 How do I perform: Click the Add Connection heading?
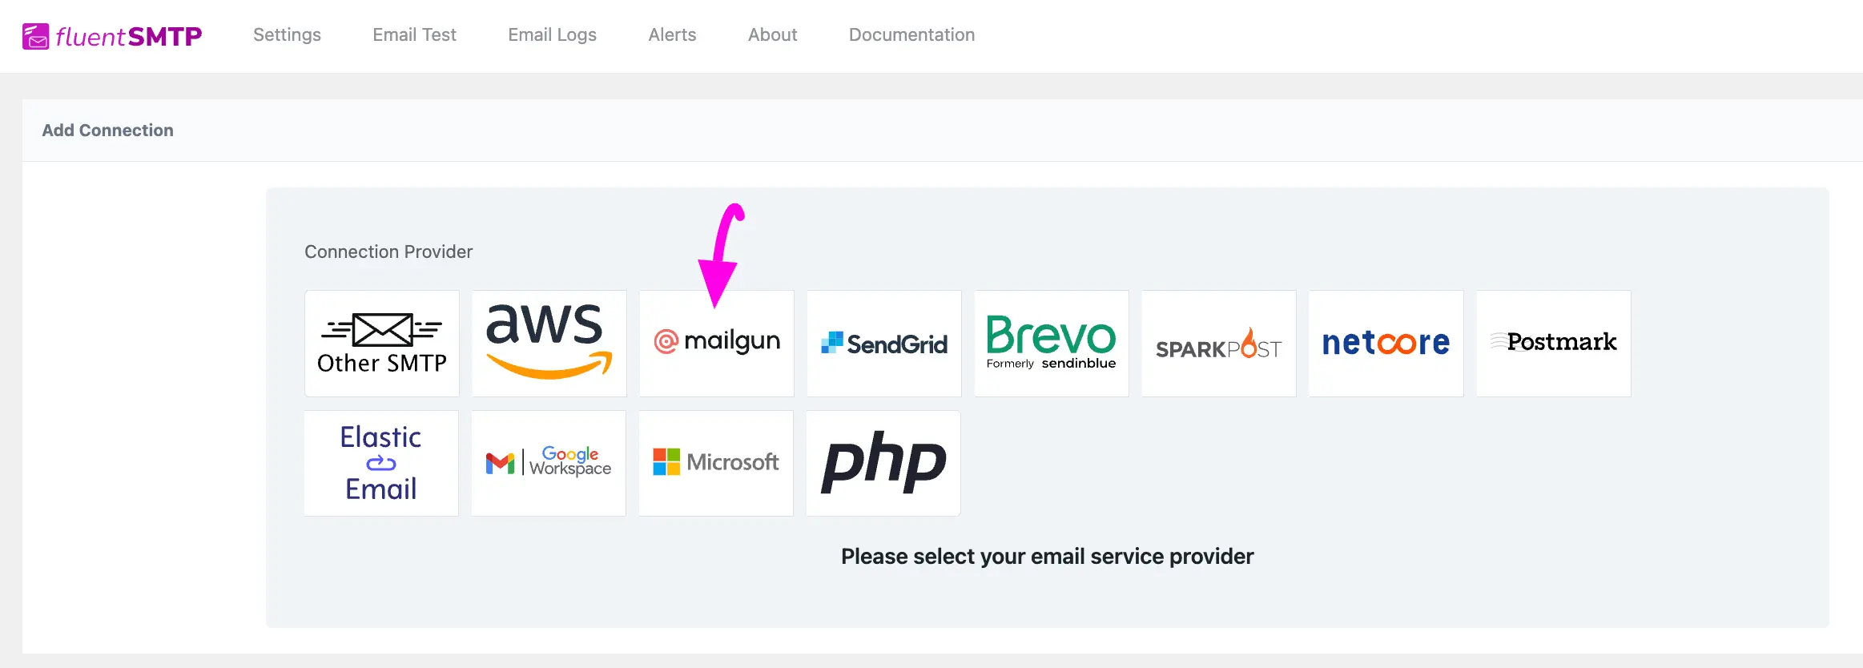tap(107, 131)
